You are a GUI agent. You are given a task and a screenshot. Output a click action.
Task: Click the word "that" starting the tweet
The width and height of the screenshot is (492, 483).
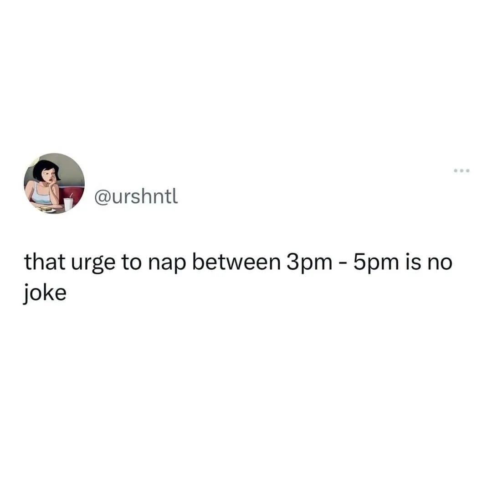pyautogui.click(x=45, y=262)
